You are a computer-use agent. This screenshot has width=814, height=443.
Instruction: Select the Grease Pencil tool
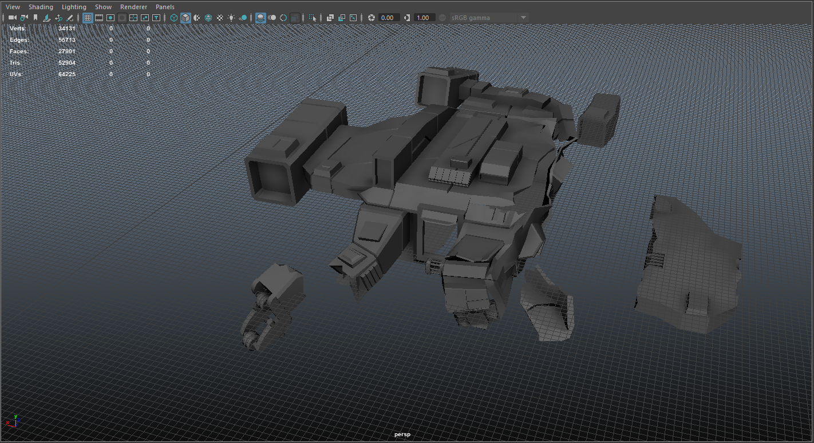coord(70,18)
